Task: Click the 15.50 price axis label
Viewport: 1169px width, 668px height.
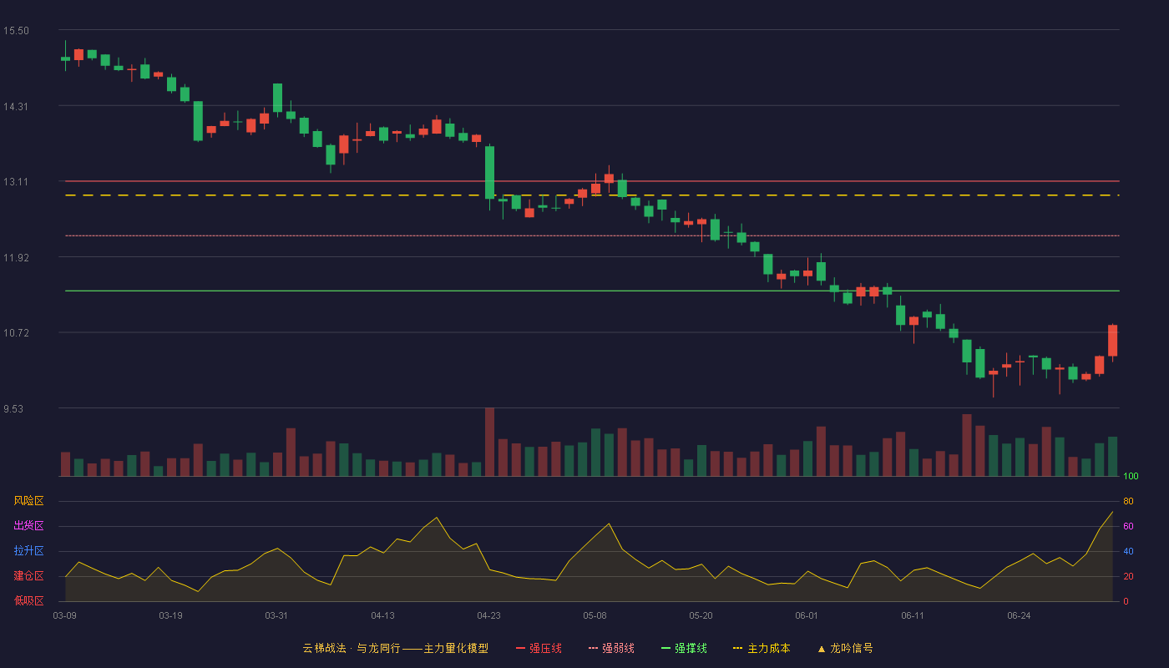Action: point(16,31)
